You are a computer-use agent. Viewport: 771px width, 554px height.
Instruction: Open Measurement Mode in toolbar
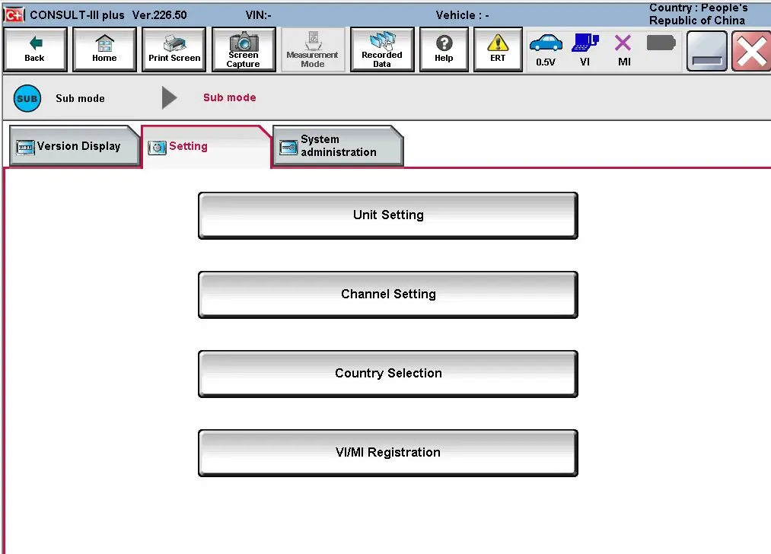pos(312,49)
